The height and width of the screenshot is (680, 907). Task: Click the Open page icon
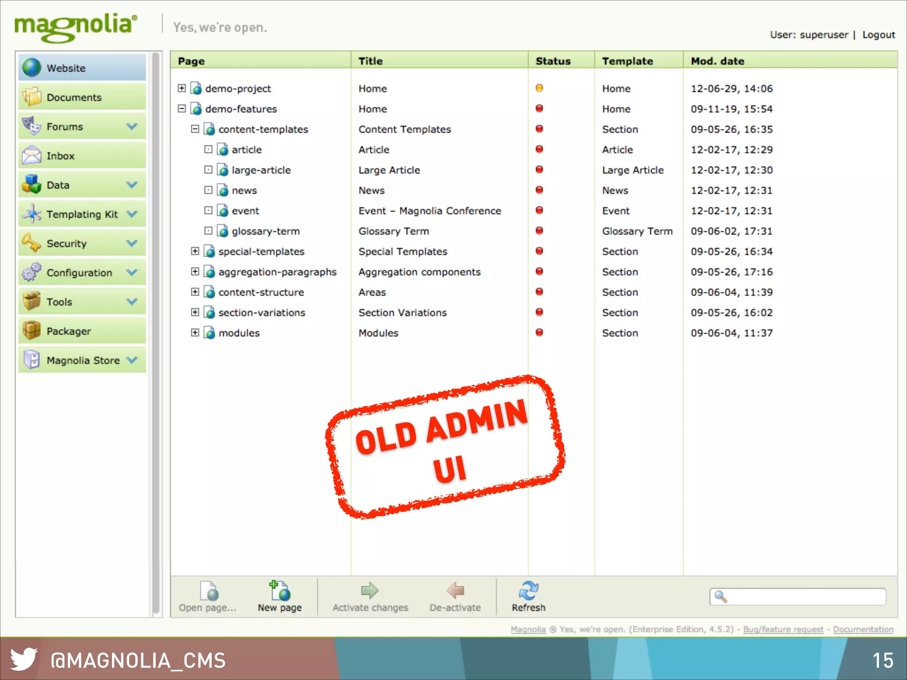[x=209, y=591]
